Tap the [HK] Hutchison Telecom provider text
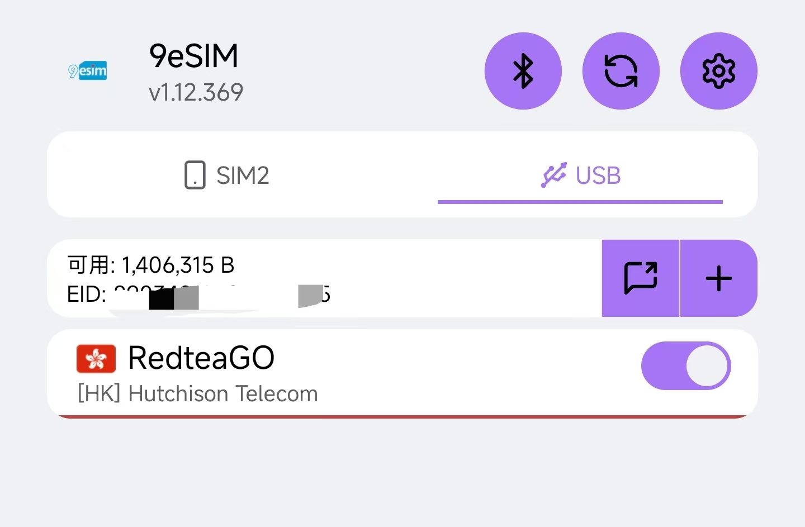This screenshot has width=805, height=527. click(x=198, y=394)
